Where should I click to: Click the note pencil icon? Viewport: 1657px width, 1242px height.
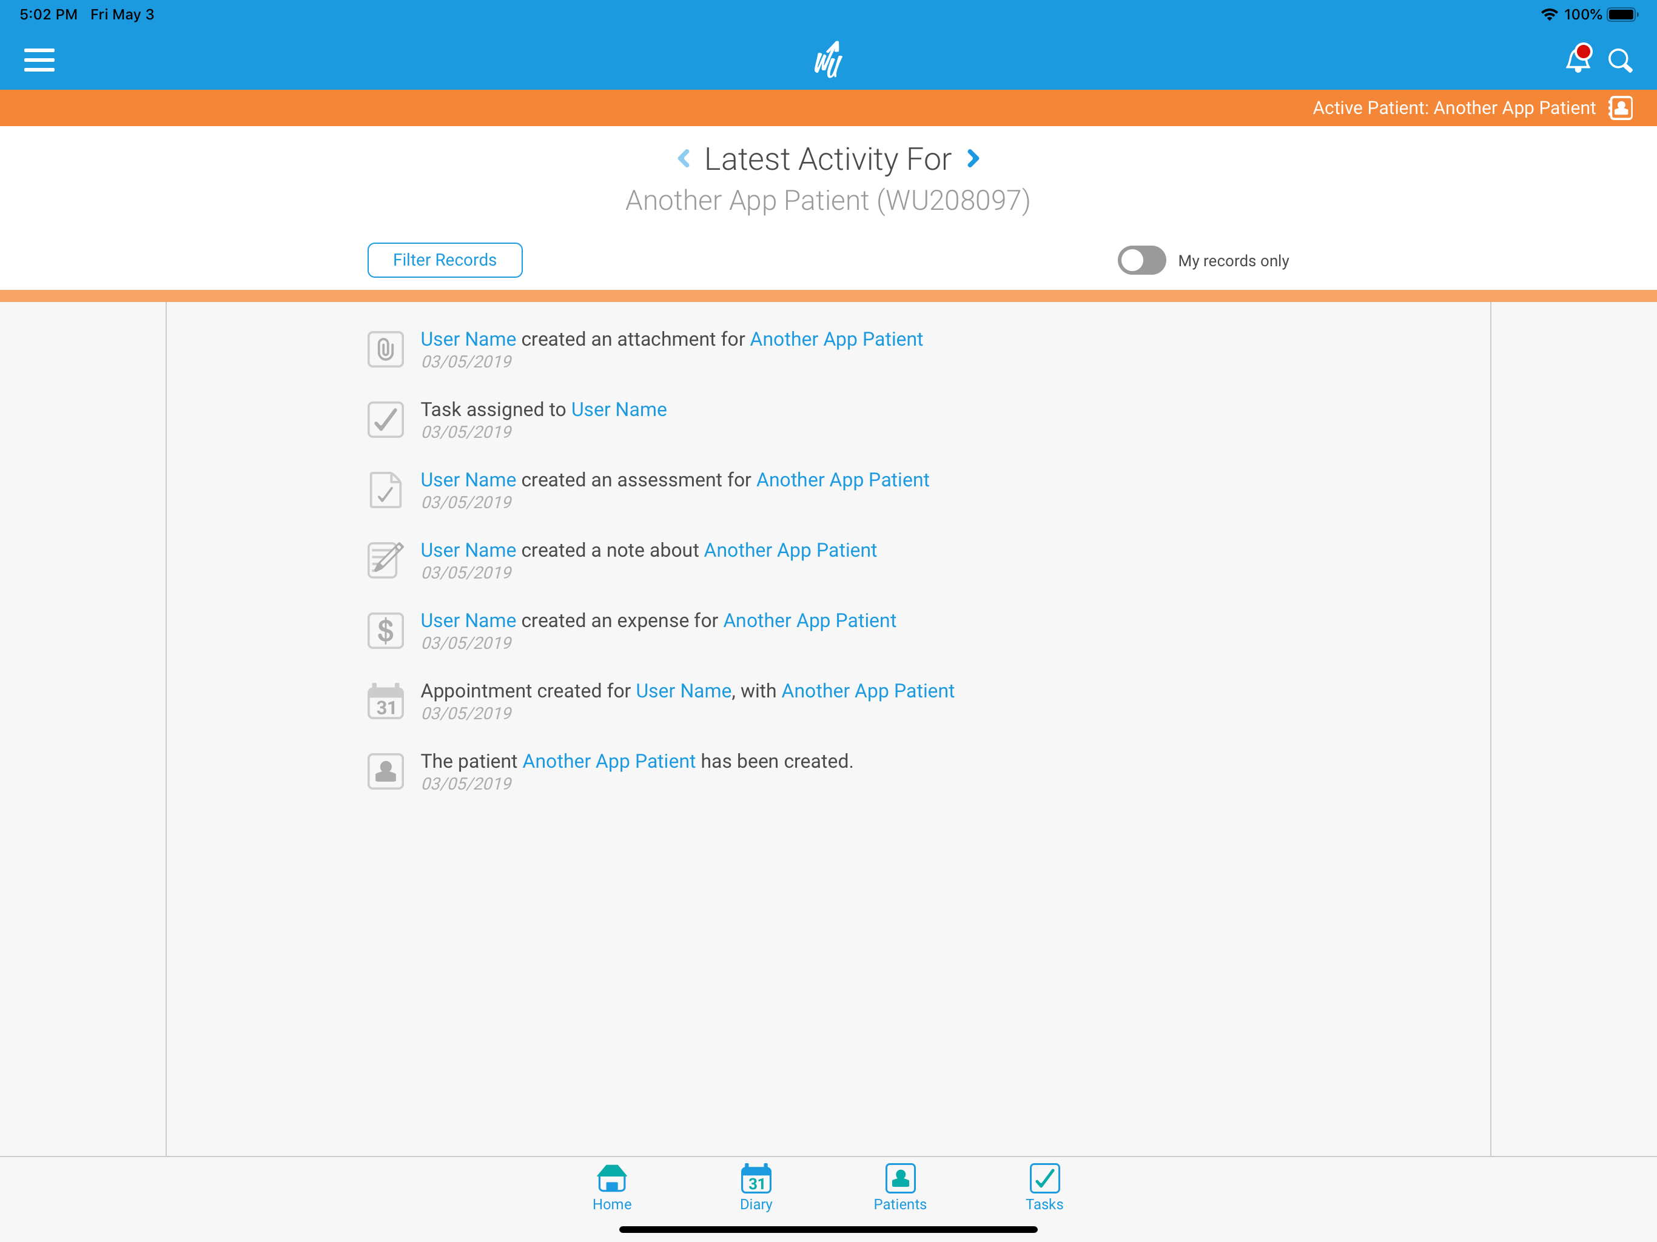click(x=386, y=560)
